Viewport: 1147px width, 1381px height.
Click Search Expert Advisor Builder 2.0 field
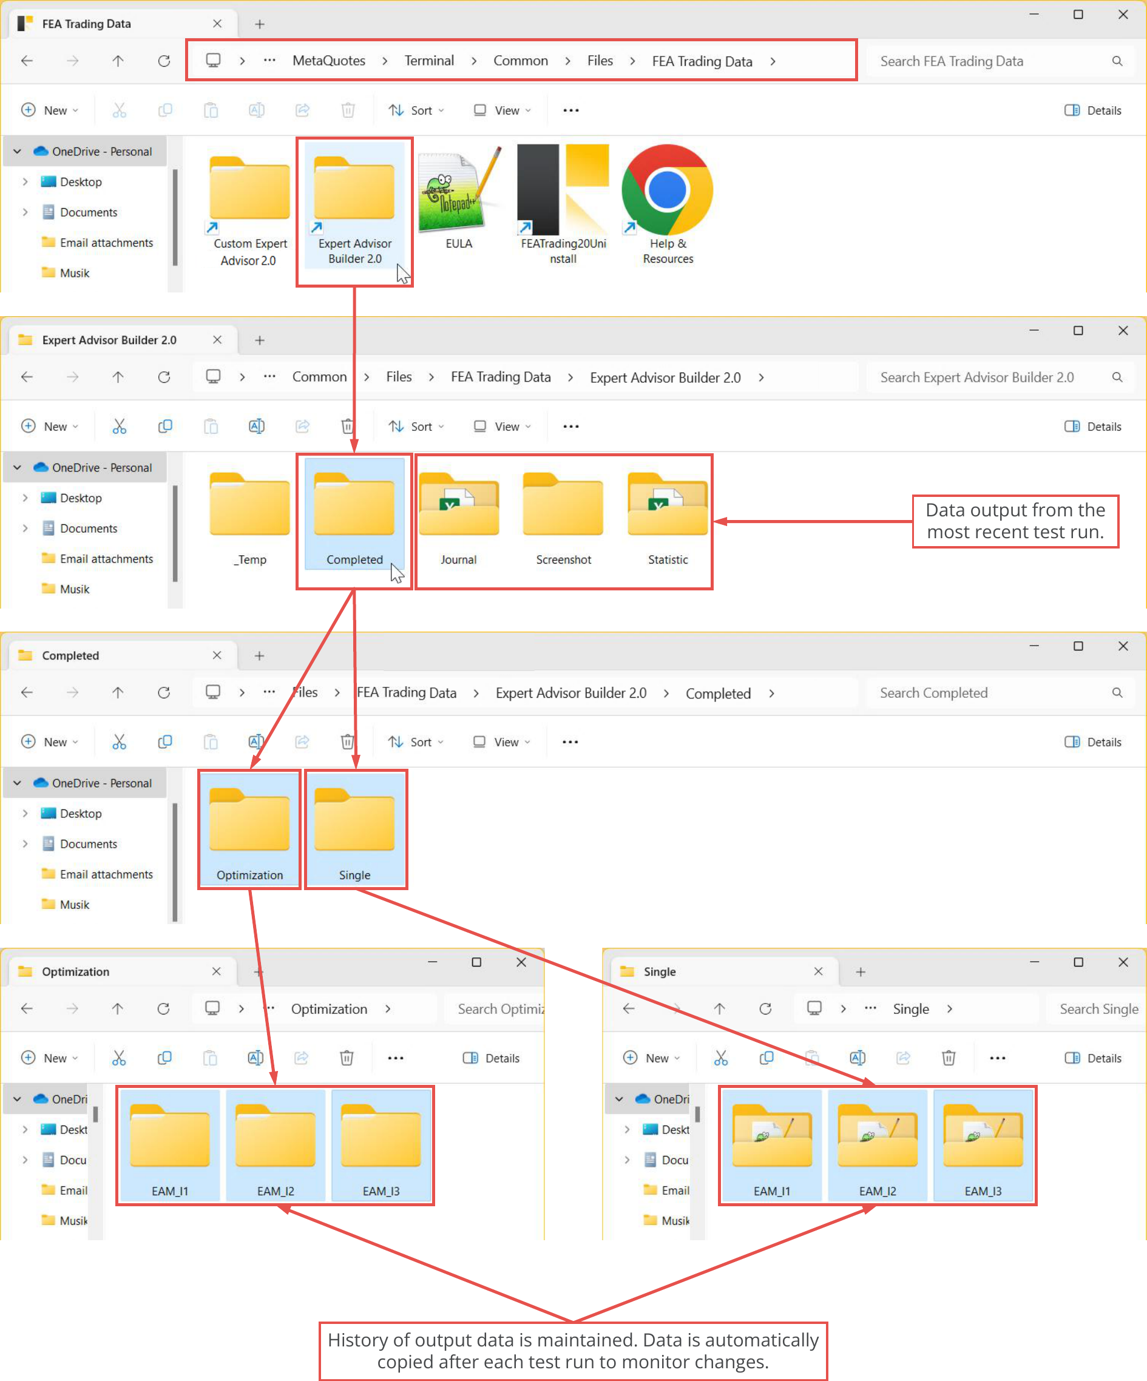pos(1000,377)
